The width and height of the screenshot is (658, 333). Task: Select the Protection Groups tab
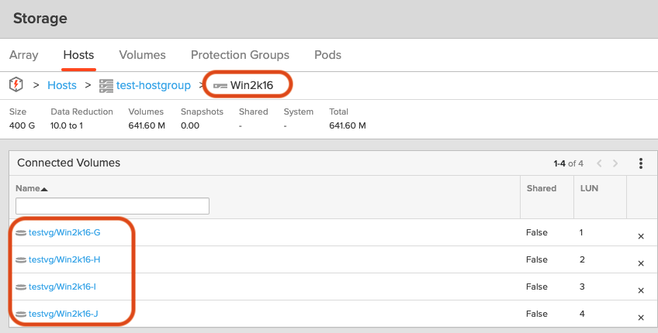pos(240,55)
